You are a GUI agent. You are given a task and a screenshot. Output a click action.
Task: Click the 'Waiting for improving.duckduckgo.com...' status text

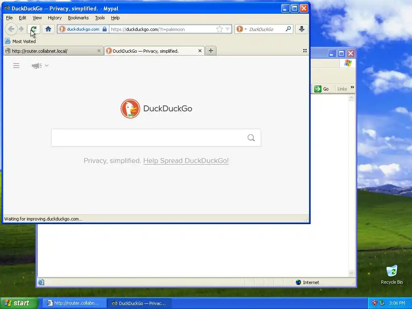[x=43, y=219]
